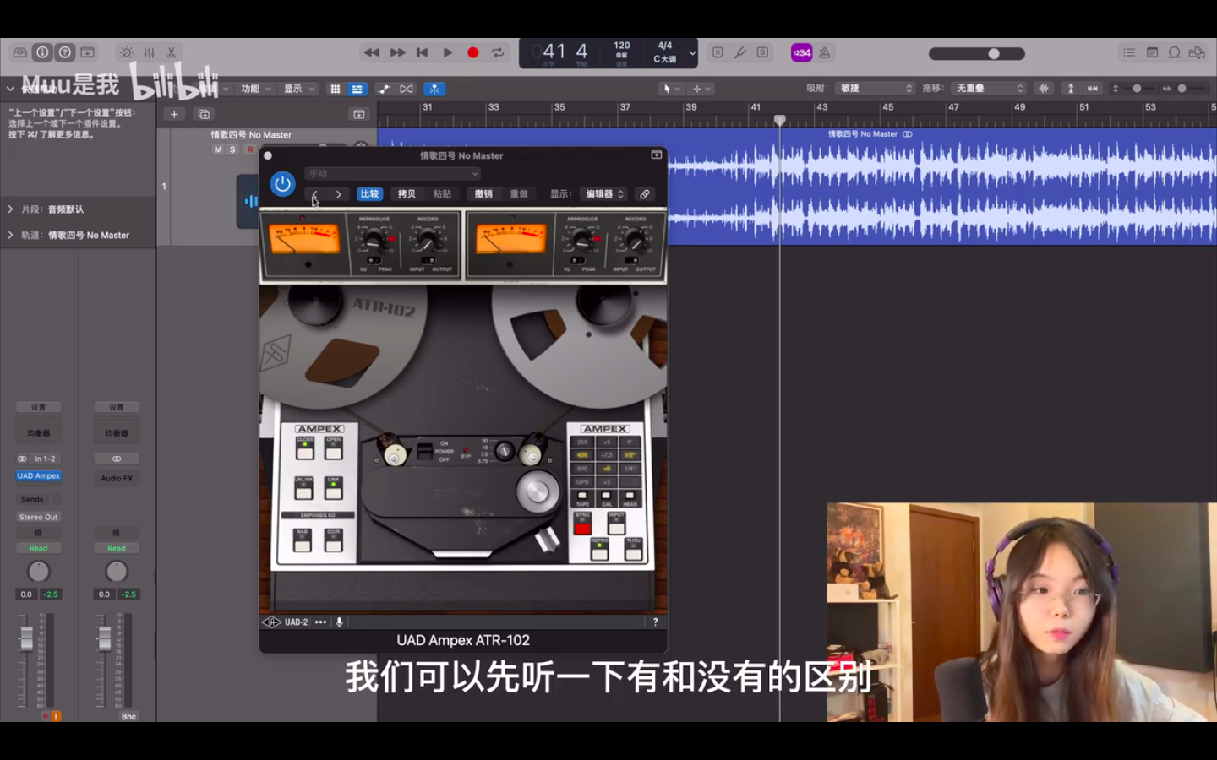Image resolution: width=1217 pixels, height=760 pixels.
Task: Add a new track with plus button
Action: point(174,114)
